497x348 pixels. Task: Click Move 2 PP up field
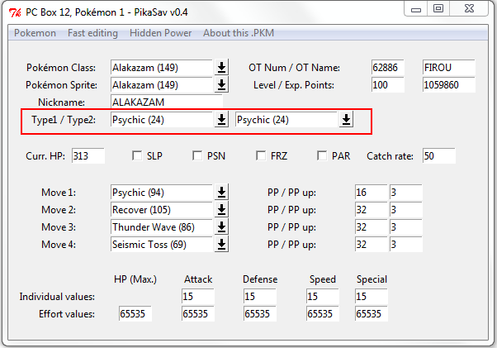click(406, 209)
